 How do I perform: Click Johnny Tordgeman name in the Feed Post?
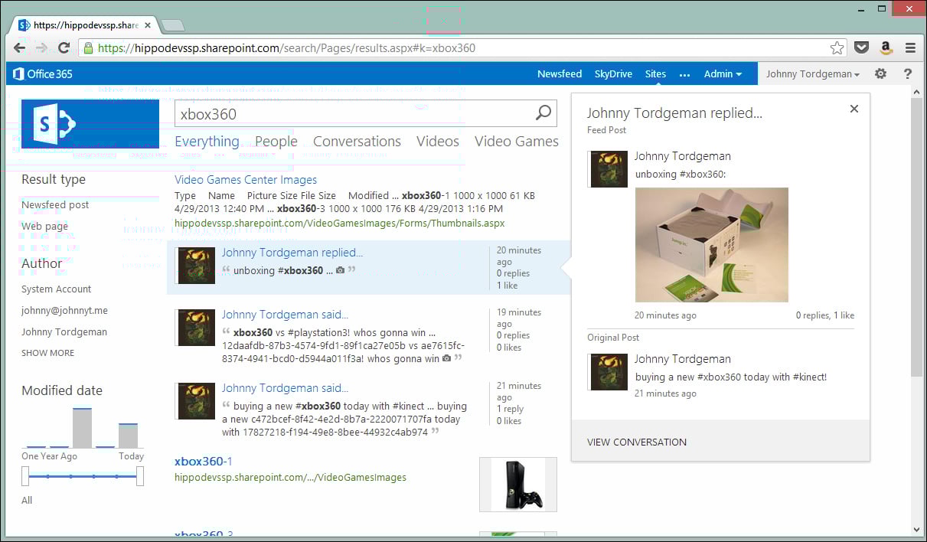pyautogui.click(x=683, y=156)
